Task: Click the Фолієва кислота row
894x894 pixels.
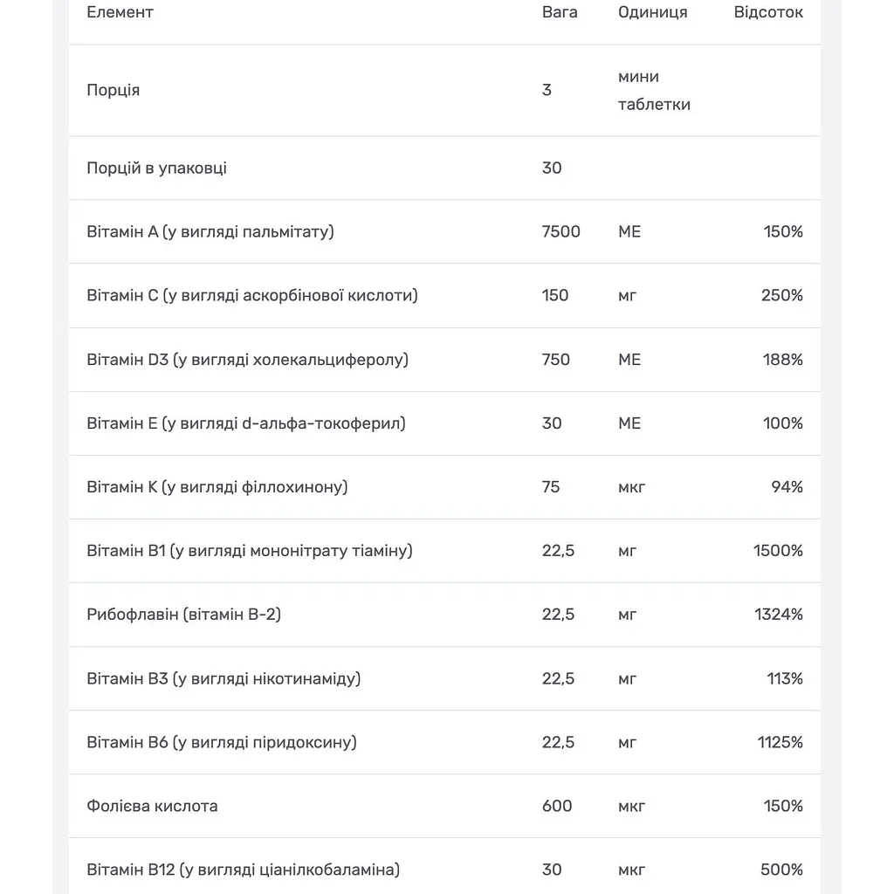Action: [x=444, y=806]
